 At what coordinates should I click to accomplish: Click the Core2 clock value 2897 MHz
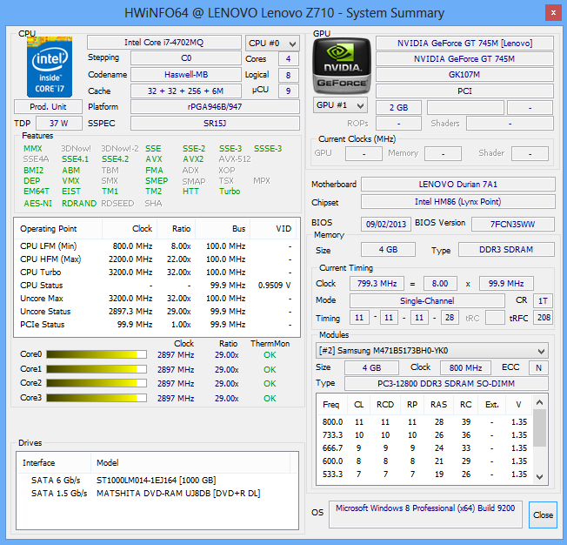[x=176, y=383]
